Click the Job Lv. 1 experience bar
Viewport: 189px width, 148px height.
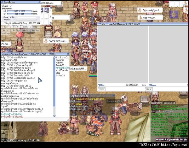pyautogui.click(x=26, y=20)
